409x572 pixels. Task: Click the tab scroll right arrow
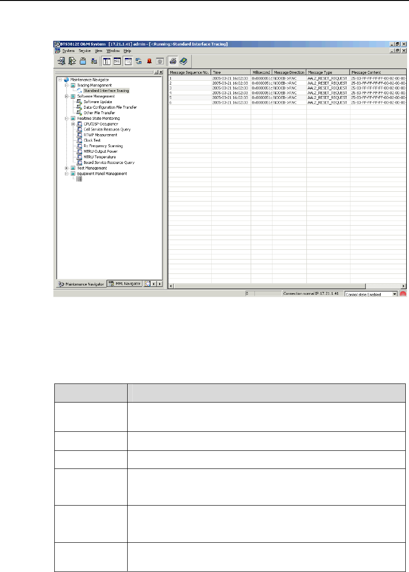coord(160,284)
